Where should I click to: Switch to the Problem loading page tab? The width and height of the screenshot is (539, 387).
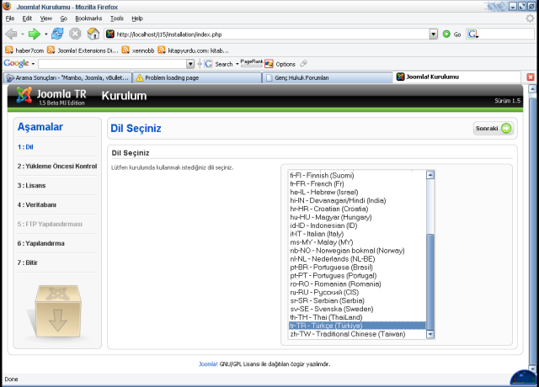click(x=197, y=78)
